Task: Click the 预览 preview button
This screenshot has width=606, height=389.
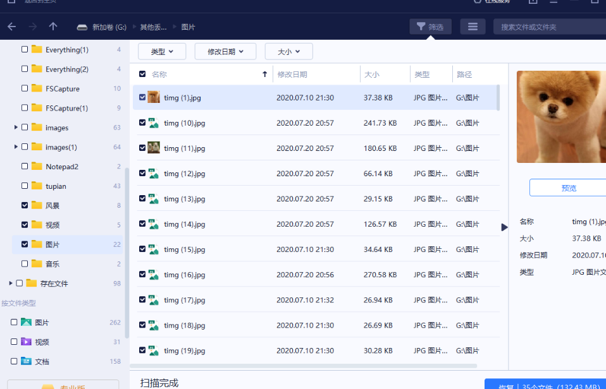Action: click(567, 188)
